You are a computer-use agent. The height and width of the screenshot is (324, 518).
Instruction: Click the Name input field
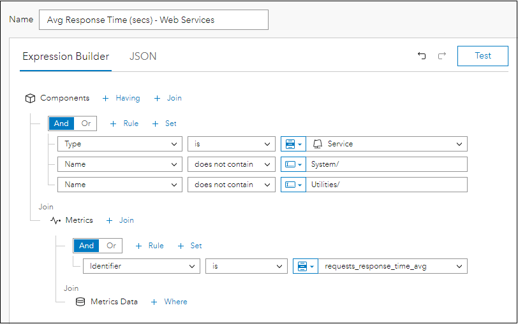(x=153, y=20)
